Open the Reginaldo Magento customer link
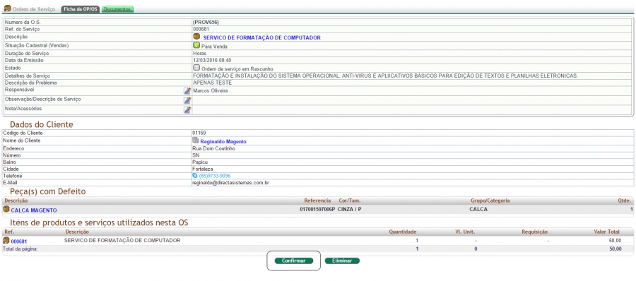This screenshot has width=636, height=281. [223, 142]
